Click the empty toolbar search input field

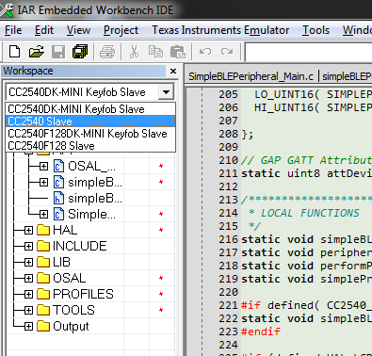click(308, 52)
